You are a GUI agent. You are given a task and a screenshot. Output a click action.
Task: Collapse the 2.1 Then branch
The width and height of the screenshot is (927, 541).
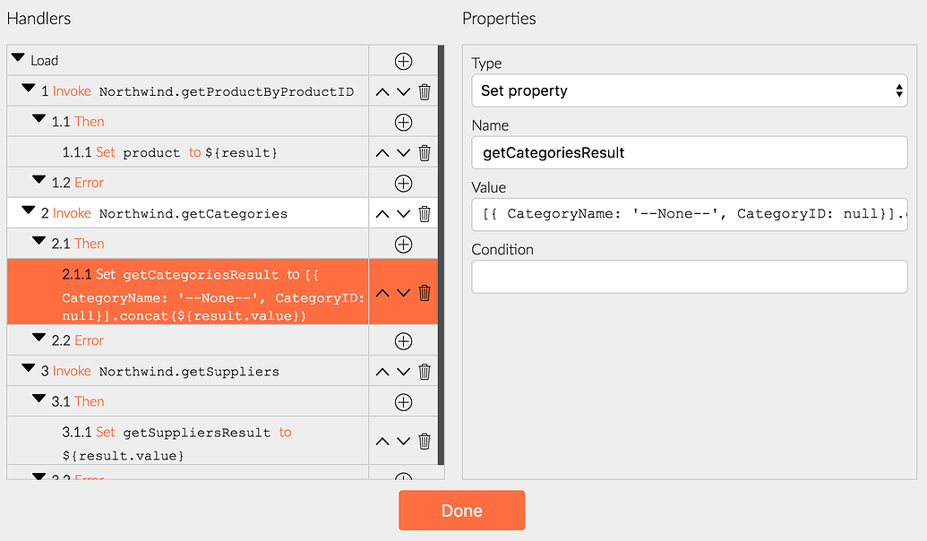click(39, 241)
